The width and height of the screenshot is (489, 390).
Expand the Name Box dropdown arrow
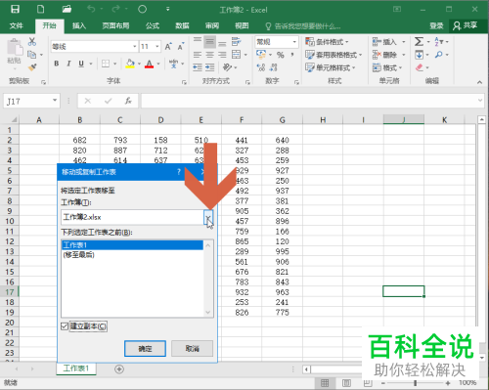pos(55,101)
